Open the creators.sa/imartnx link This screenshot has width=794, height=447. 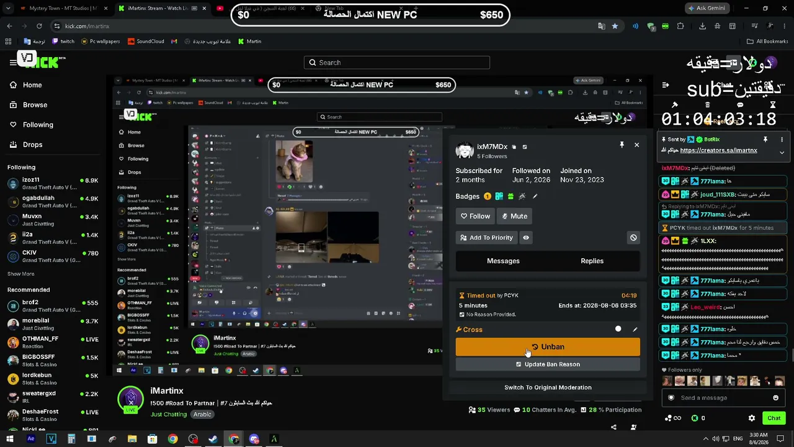pos(718,150)
